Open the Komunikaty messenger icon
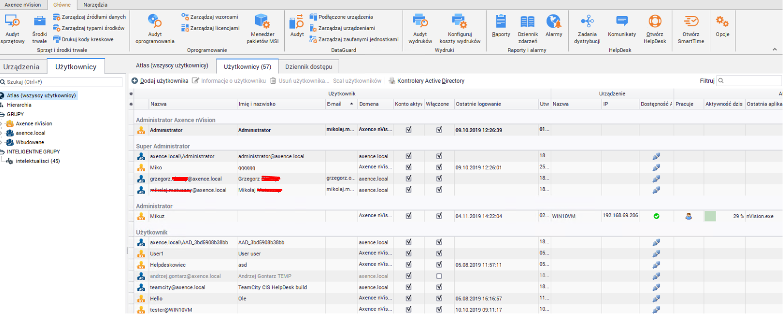784x314 pixels. point(621,22)
